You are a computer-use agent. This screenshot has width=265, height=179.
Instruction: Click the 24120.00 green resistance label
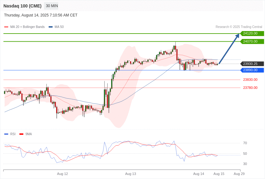252,33
